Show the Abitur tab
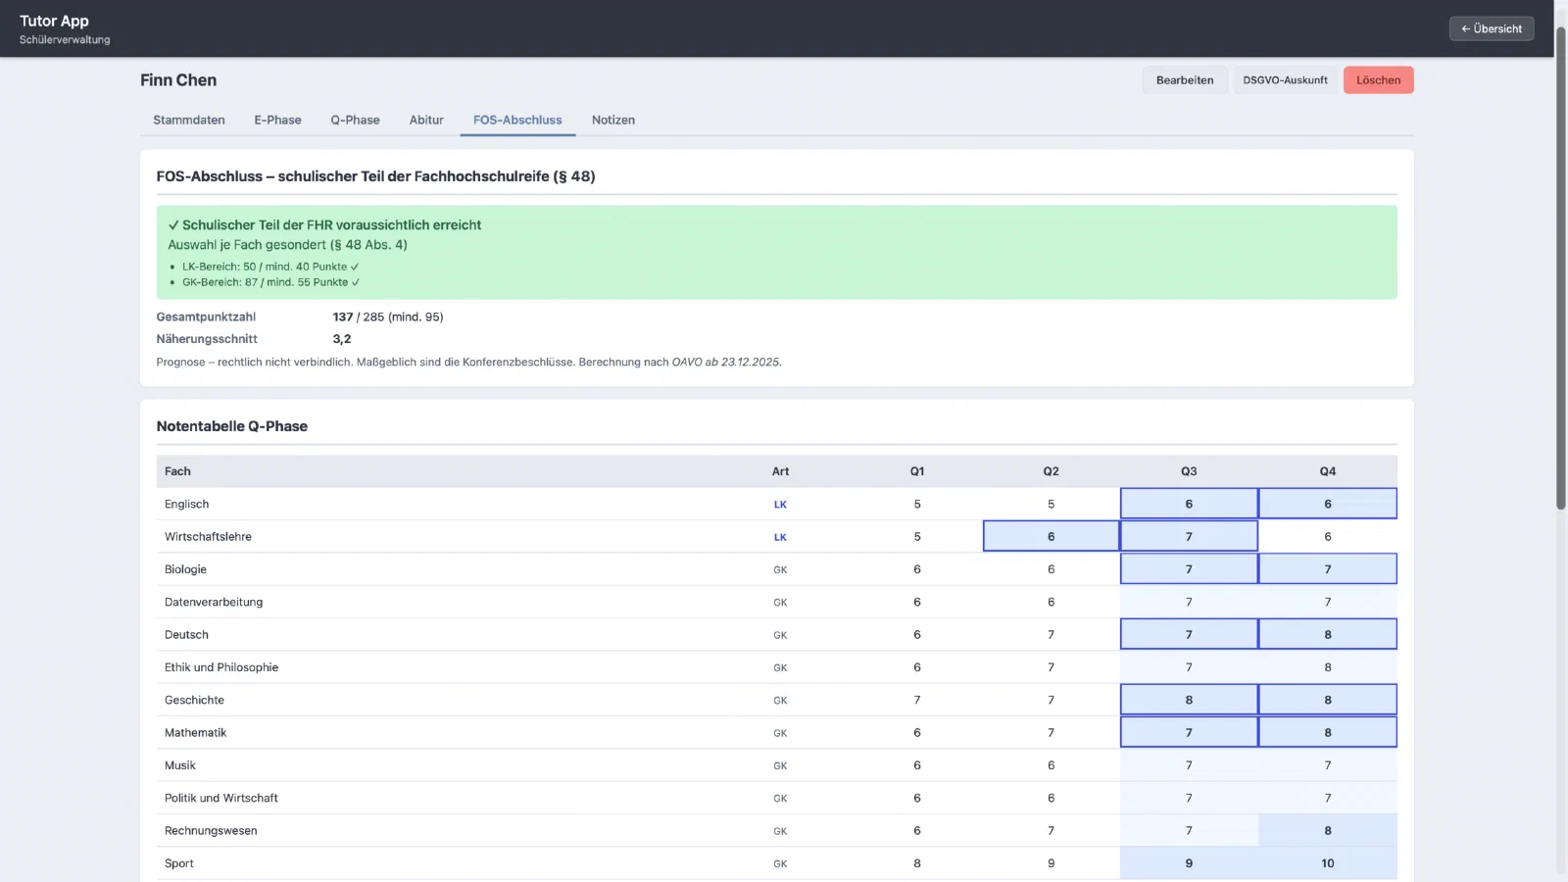This screenshot has width=1568, height=882. click(426, 120)
